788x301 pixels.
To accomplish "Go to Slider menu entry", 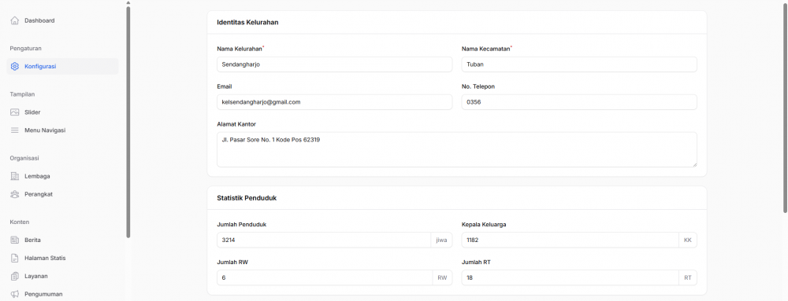I will [62, 112].
